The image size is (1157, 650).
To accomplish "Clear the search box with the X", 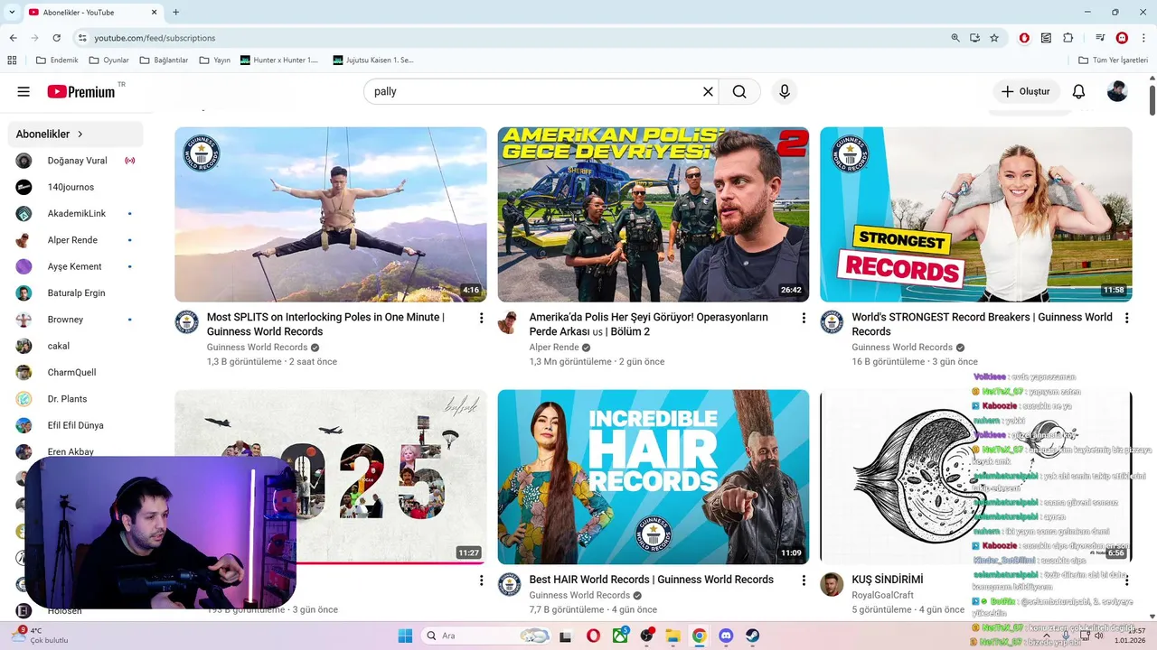I will 708,91.
